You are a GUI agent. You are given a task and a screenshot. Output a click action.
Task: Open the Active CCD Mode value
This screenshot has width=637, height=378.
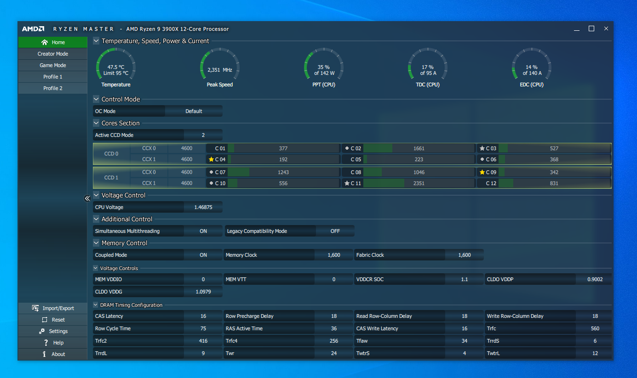point(203,135)
